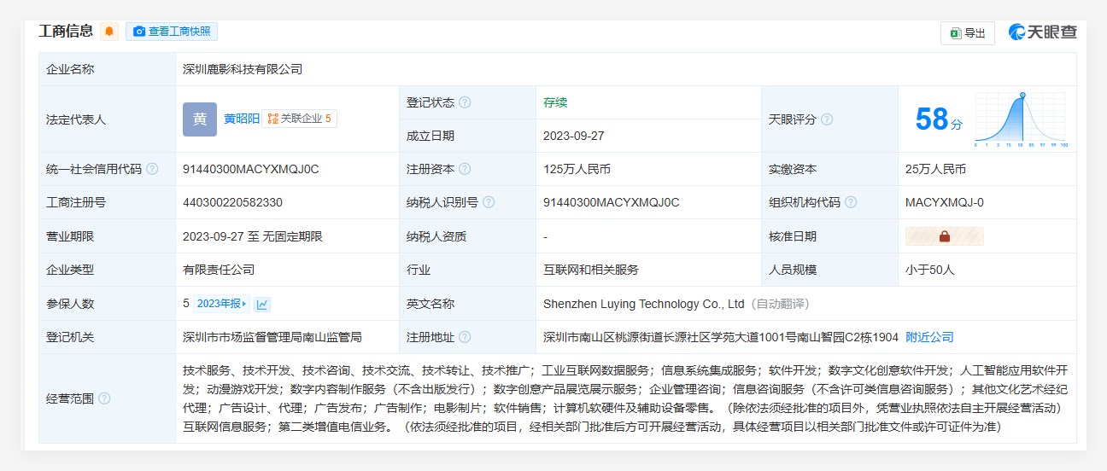The image size is (1107, 471).
Task: Open legal representative 黄昭阳's profile link
Action: (241, 119)
